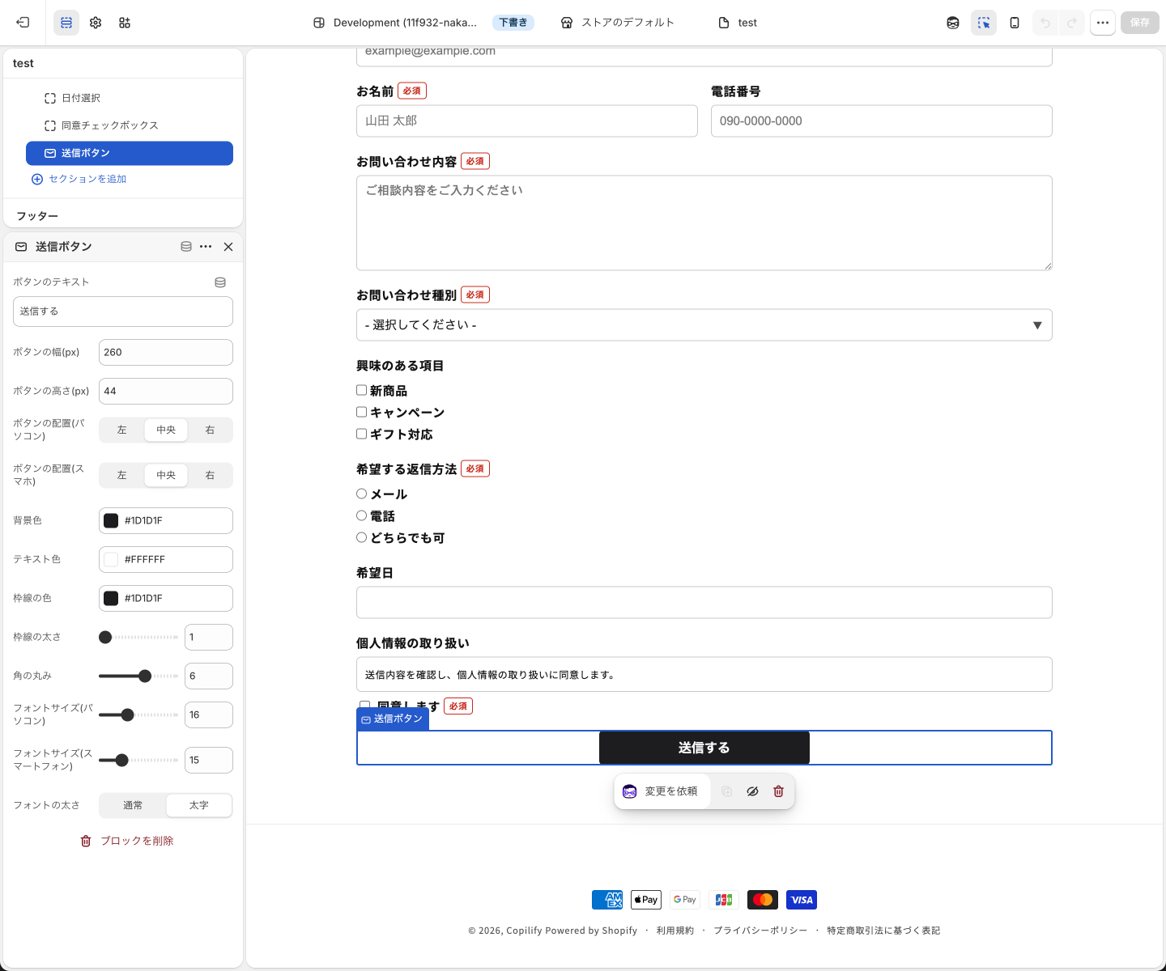The height and width of the screenshot is (971, 1166).
Task: Click 変更を依頼 button
Action: pyautogui.click(x=663, y=791)
